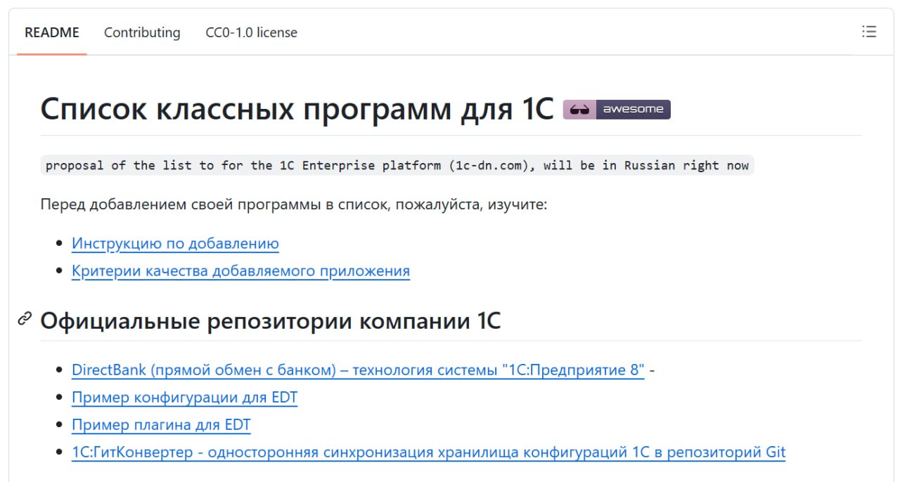Open the Инструкцию по добавлению link
900x482 pixels.
(175, 244)
